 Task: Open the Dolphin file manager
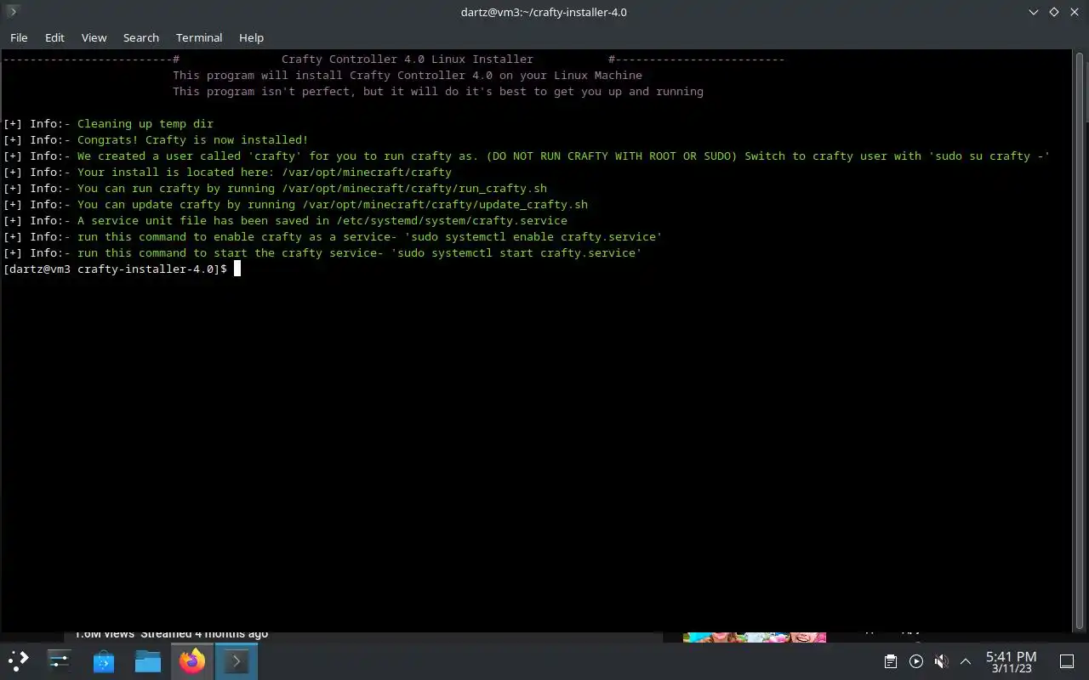(148, 660)
